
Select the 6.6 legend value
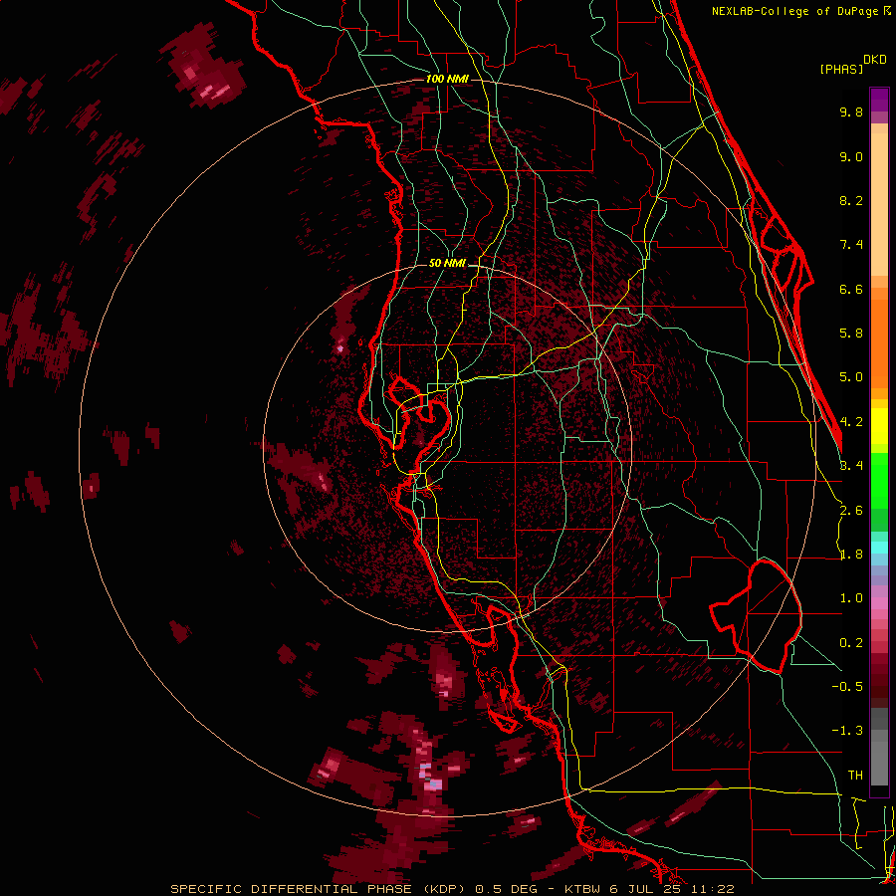pos(851,289)
